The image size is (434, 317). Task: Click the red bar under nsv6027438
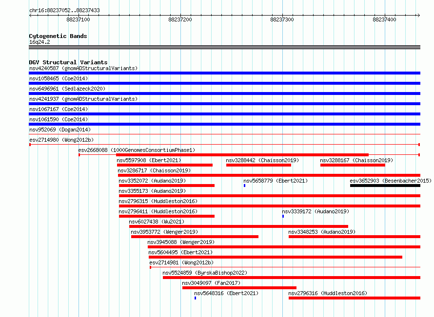[x=238, y=226]
